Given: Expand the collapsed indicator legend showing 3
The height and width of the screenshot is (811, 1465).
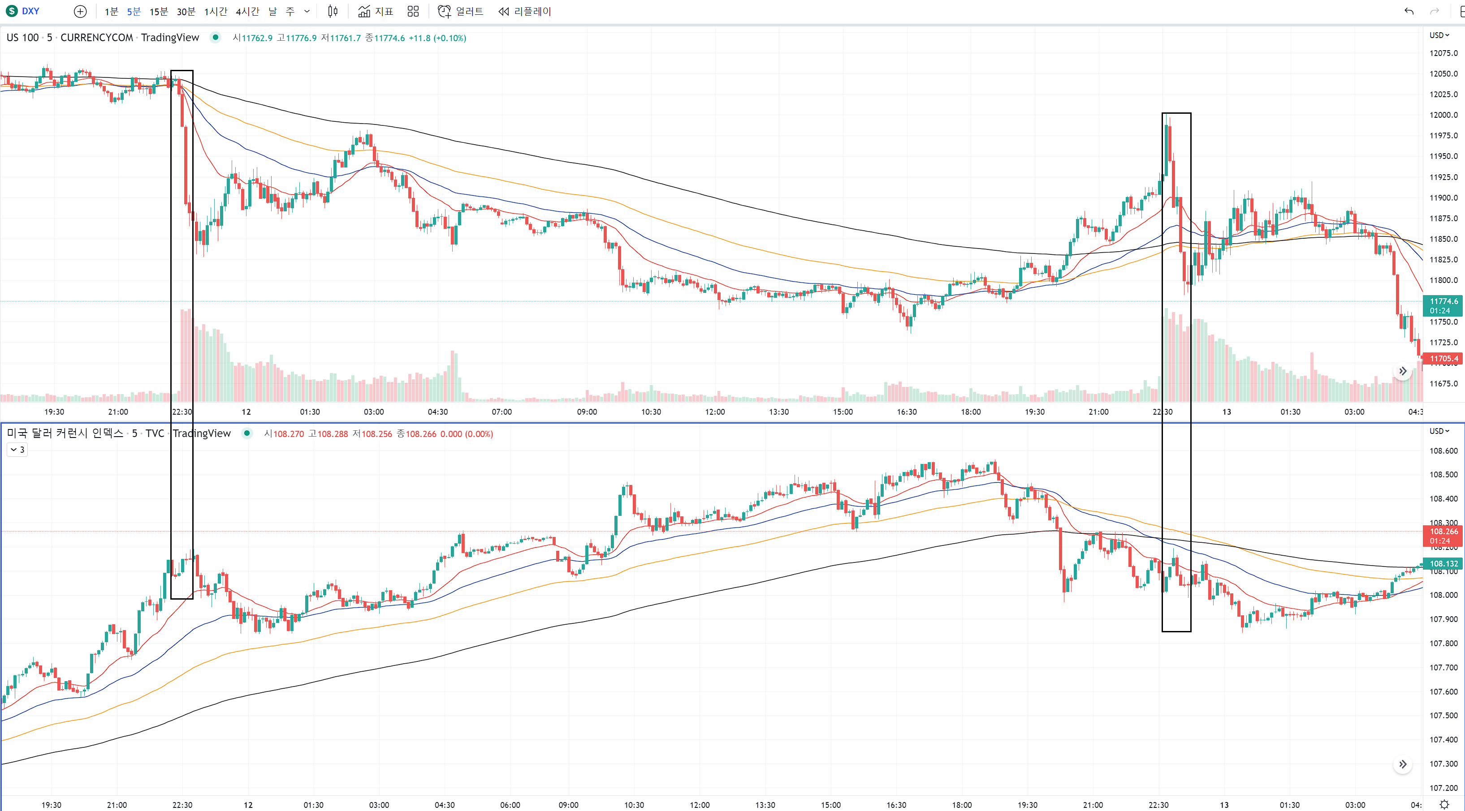Looking at the screenshot, I should click(17, 450).
